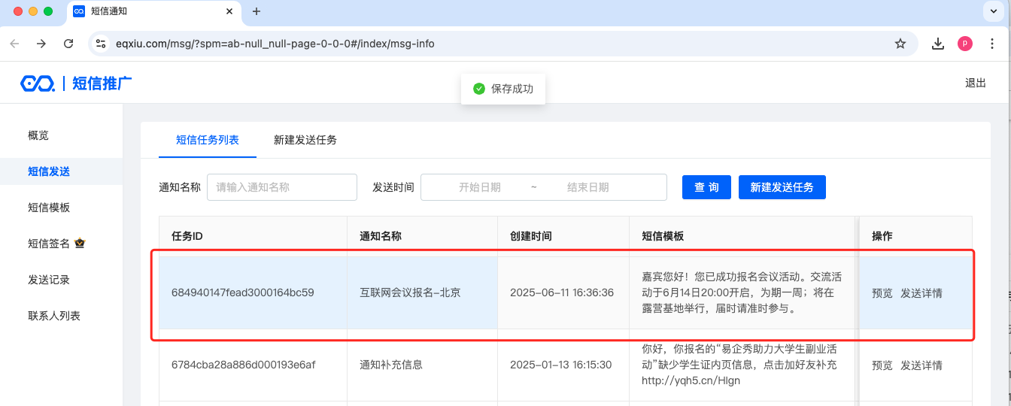Switch to 新建发送任务 tab
The image size is (1011, 406).
coord(305,140)
